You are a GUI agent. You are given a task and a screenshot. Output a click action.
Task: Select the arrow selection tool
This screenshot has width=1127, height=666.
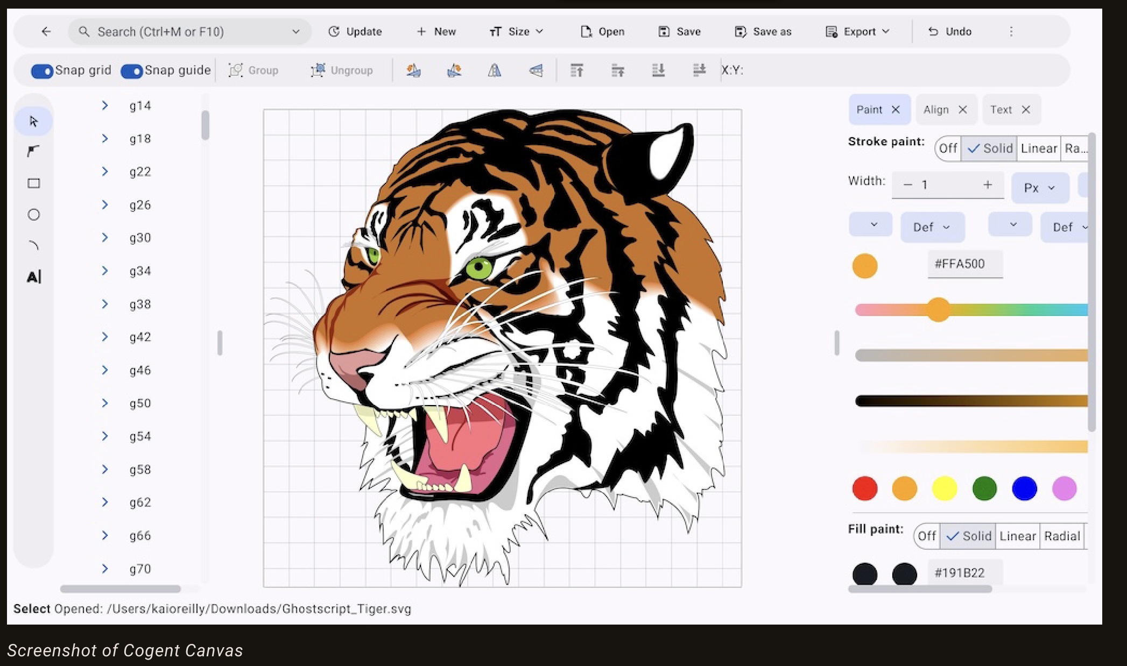point(33,121)
